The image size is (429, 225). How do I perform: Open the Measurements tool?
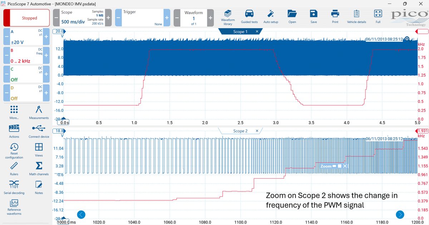coord(39,112)
